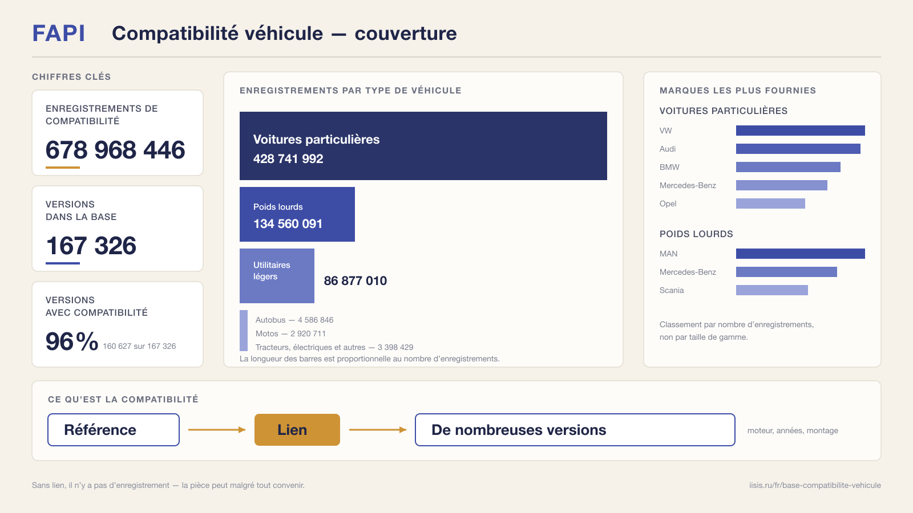Click the FAPI logo
913x513 pixels.
[59, 34]
